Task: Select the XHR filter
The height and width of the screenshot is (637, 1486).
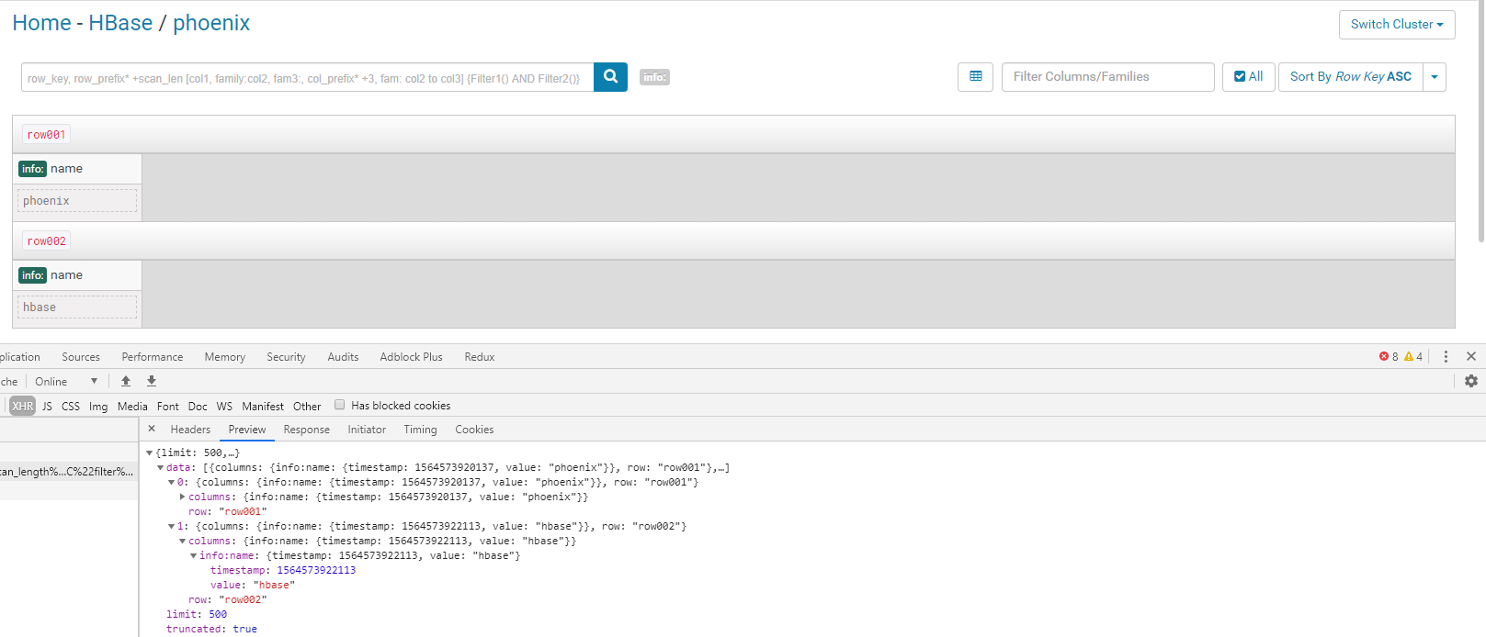Action: click(x=23, y=406)
